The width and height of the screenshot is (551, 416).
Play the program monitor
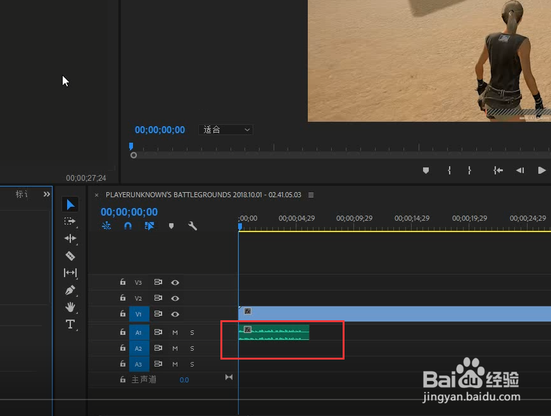tap(542, 171)
